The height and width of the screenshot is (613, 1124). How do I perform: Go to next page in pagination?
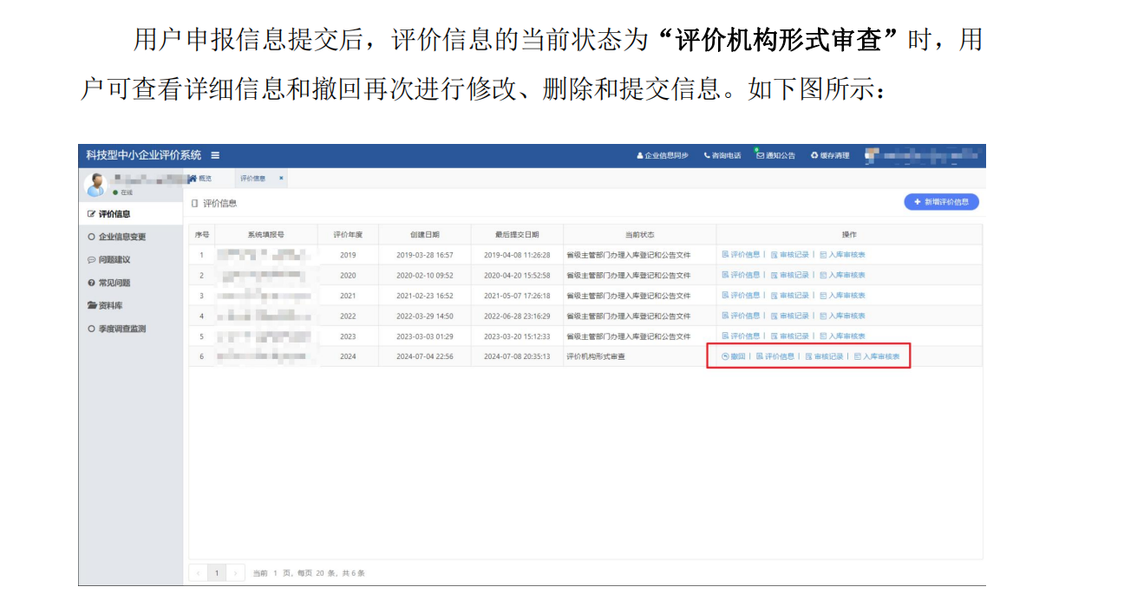pyautogui.click(x=236, y=573)
